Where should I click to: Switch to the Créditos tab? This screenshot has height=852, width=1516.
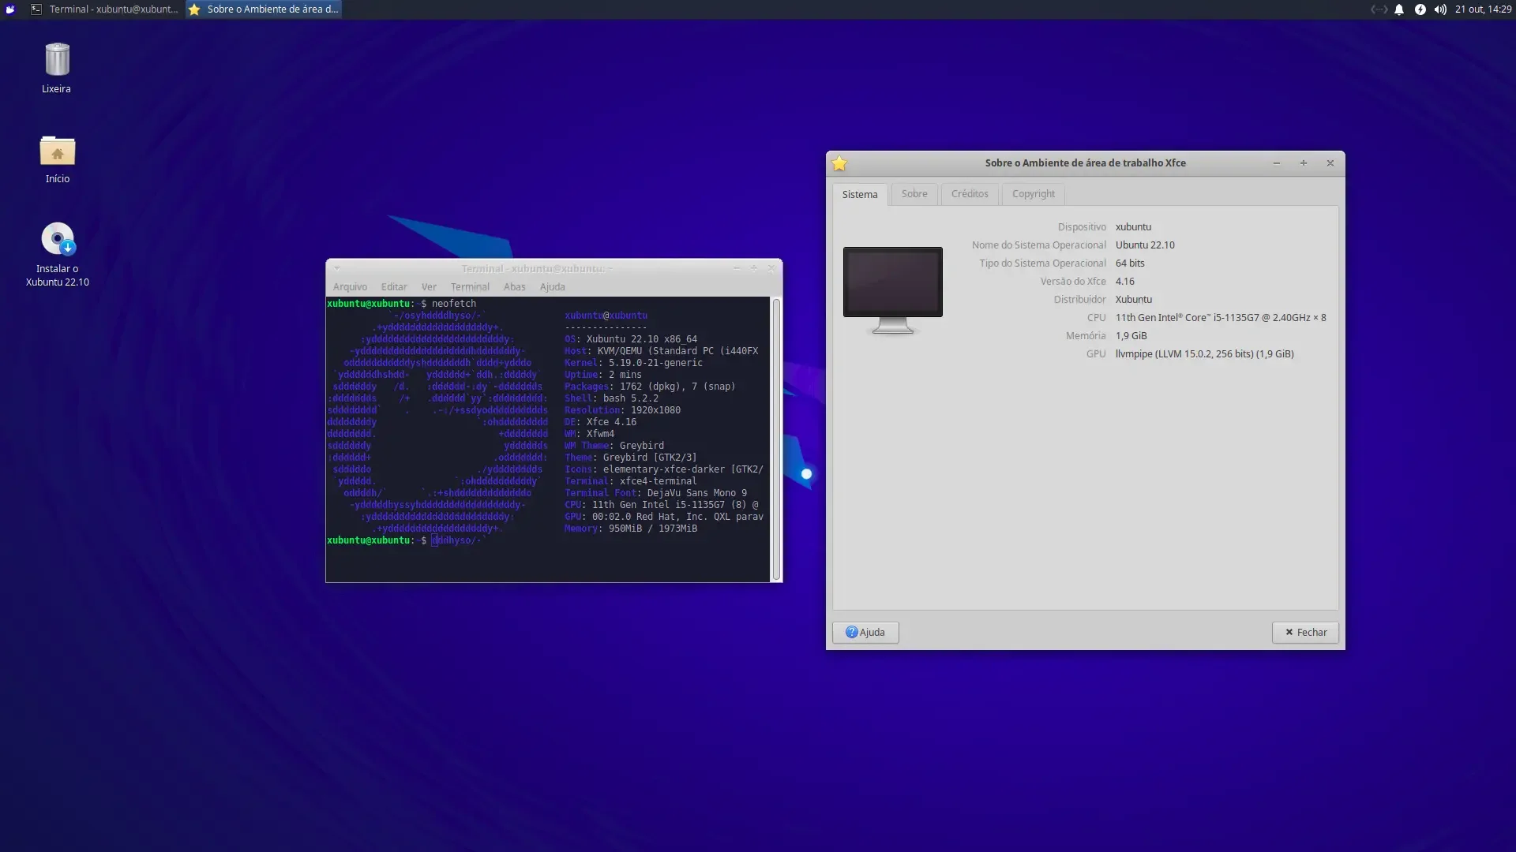(x=970, y=194)
